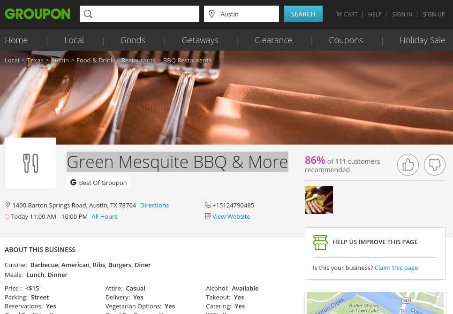Click the red hours clock icon

pos(7,216)
